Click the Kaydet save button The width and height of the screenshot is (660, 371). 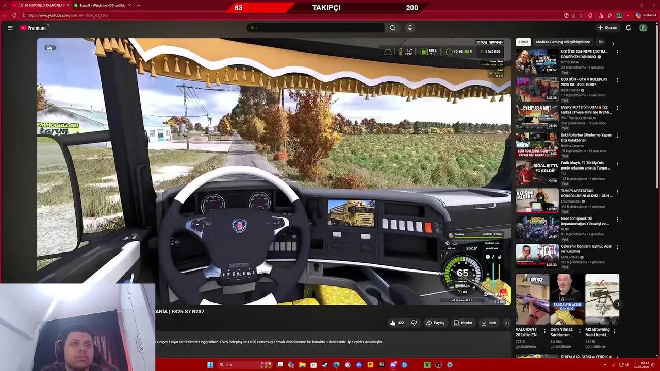click(463, 323)
